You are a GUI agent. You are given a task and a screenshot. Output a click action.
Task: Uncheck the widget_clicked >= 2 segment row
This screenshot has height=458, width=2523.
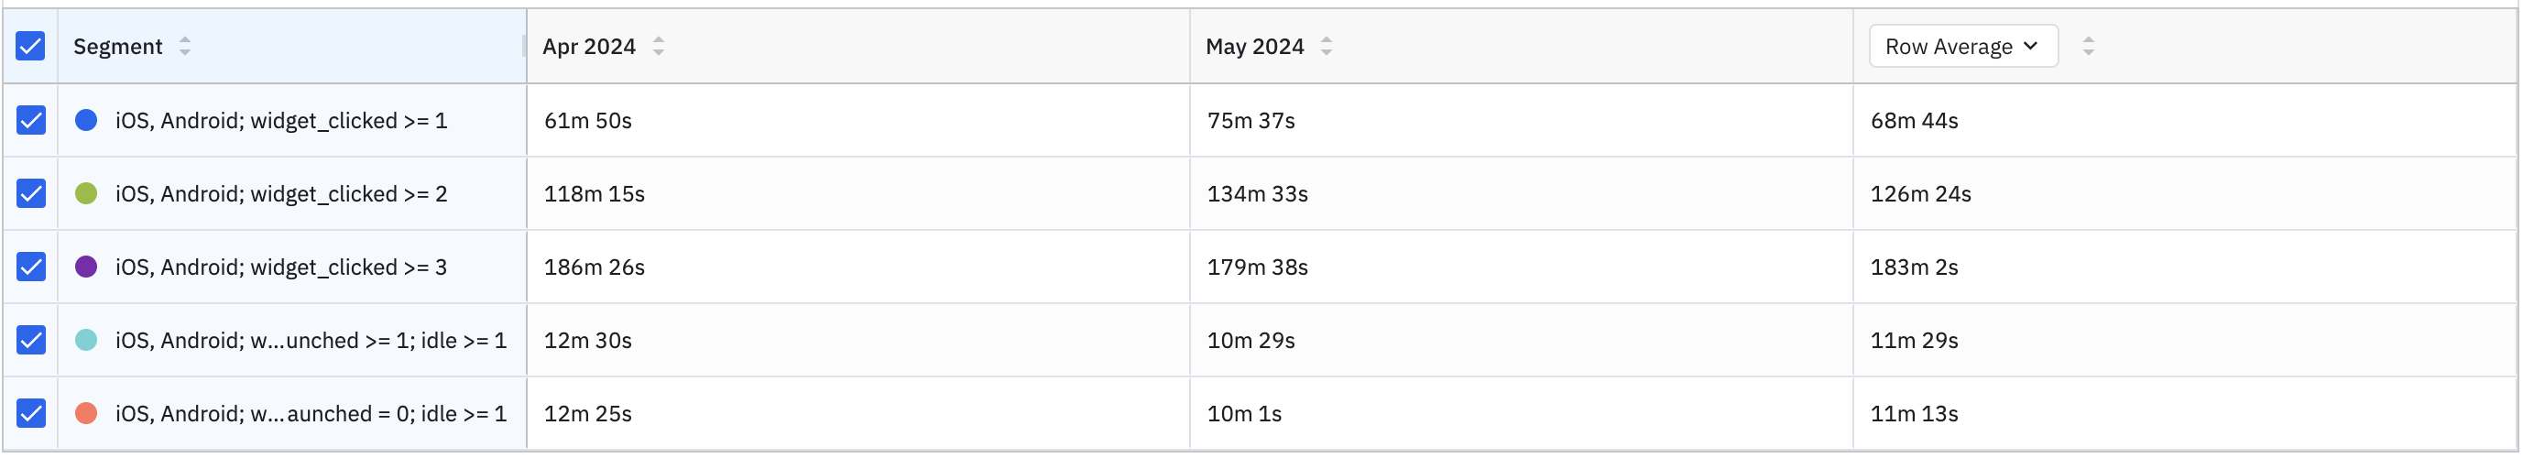point(31,194)
